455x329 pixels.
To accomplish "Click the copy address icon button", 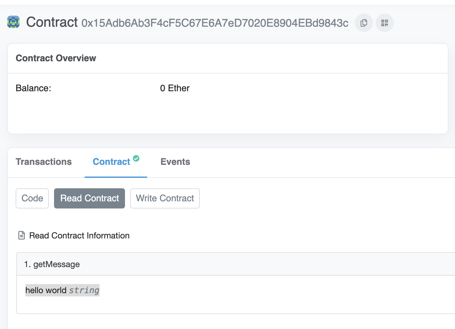I will click(x=364, y=23).
